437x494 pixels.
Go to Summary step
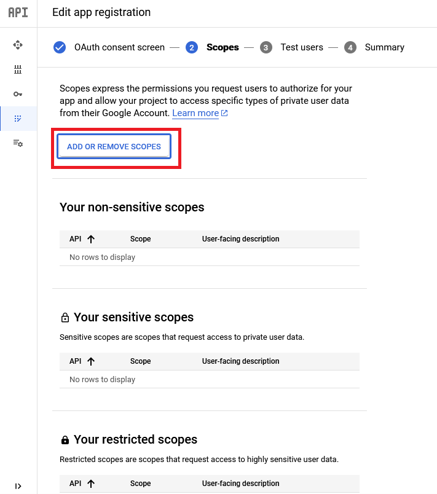tap(384, 47)
